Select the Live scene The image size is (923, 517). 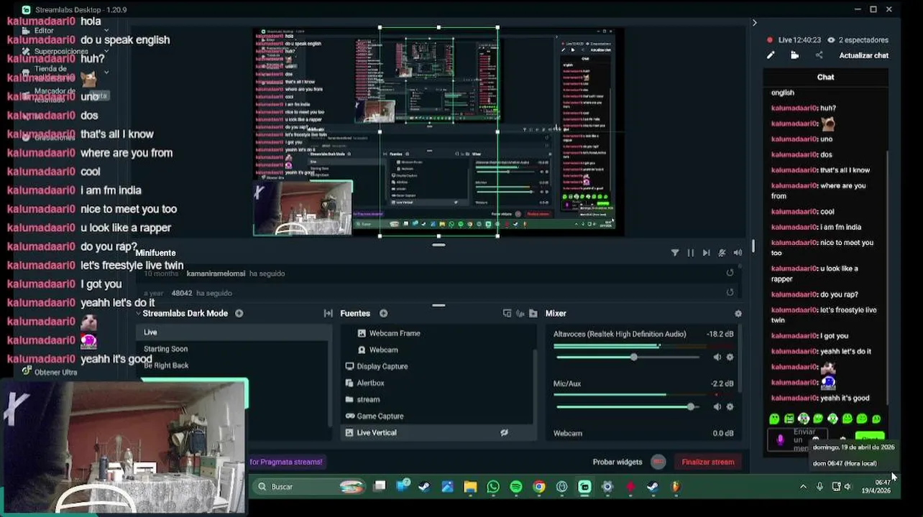click(232, 332)
